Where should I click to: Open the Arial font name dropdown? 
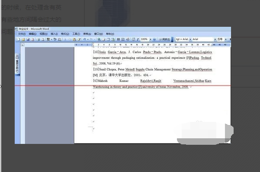215,39
